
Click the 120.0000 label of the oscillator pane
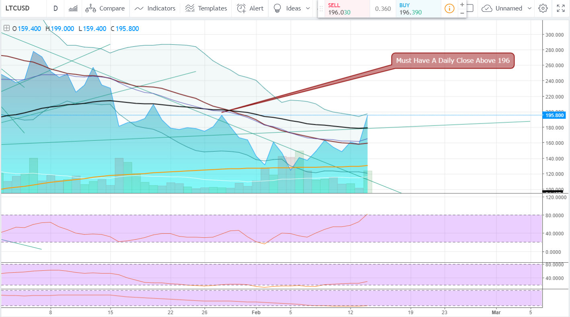click(556, 198)
